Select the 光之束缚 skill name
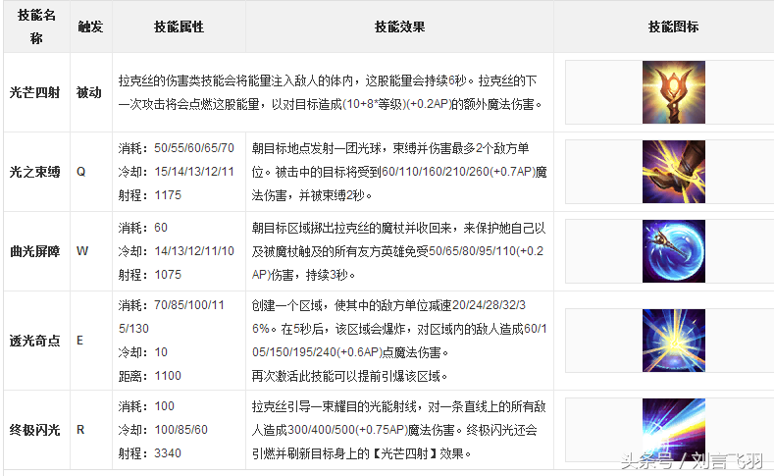Screen dimensions: 774x476 (33, 172)
